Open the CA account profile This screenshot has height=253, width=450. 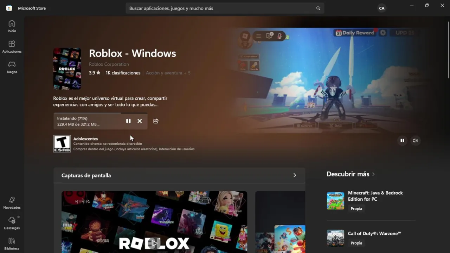[x=381, y=8]
